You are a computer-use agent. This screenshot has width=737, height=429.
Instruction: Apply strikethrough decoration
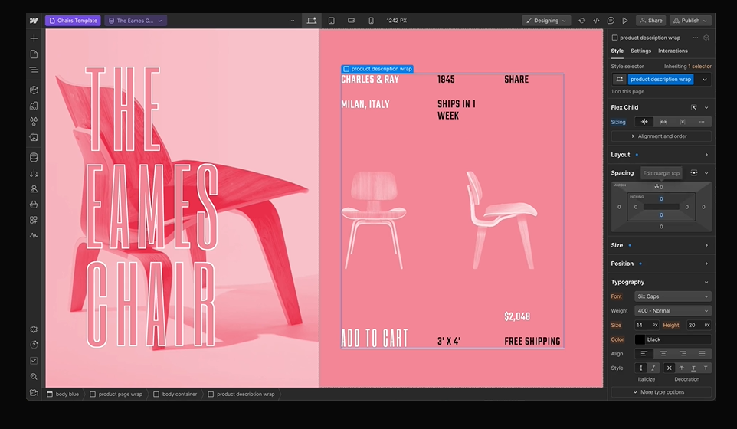click(x=682, y=368)
